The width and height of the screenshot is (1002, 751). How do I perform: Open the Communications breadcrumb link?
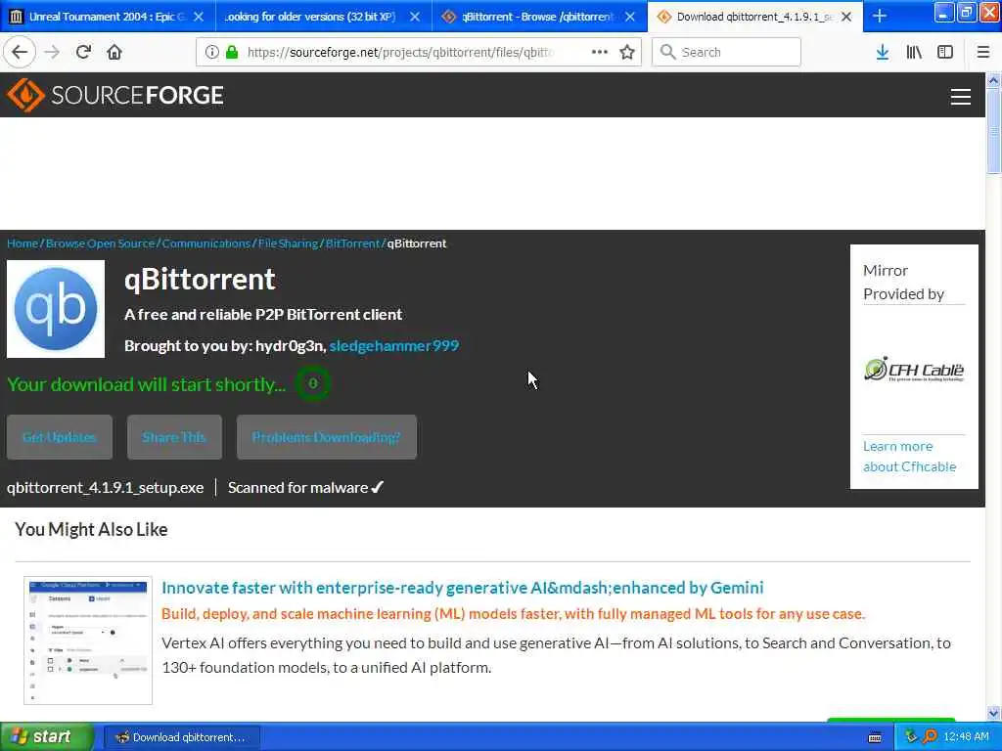205,243
